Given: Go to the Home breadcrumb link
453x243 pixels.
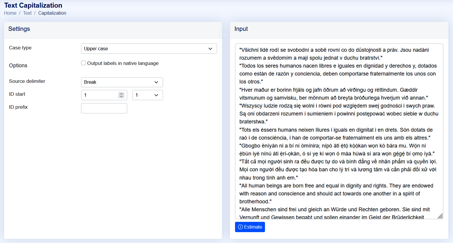Looking at the screenshot, I should [10, 13].
